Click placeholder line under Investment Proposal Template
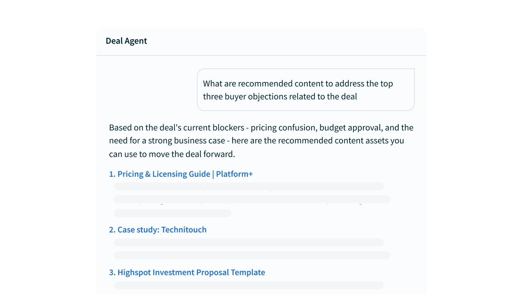This screenshot has width=523, height=294. [249, 285]
